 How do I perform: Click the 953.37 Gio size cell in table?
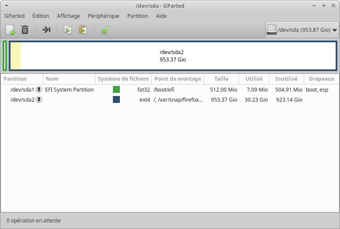click(x=224, y=100)
